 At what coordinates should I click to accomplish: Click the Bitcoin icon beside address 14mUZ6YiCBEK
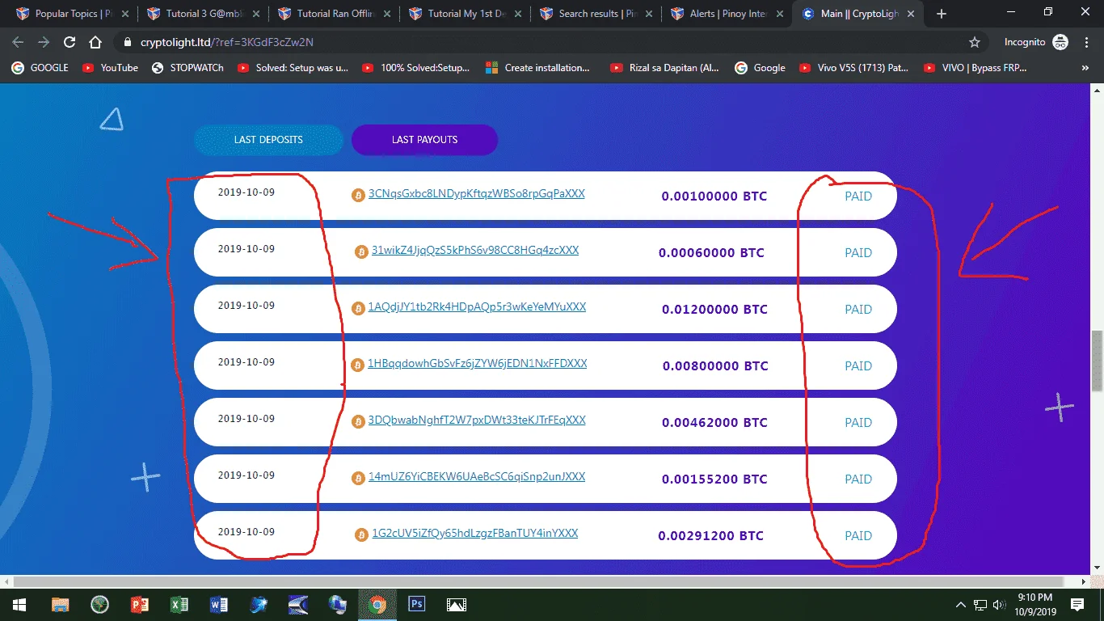click(x=358, y=479)
